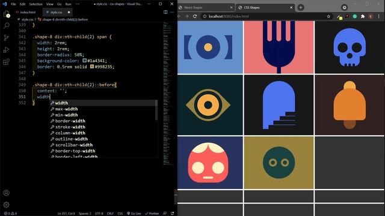The width and height of the screenshot is (385, 216).
Task: Choose the max-width suggestion
Action: coord(103,109)
